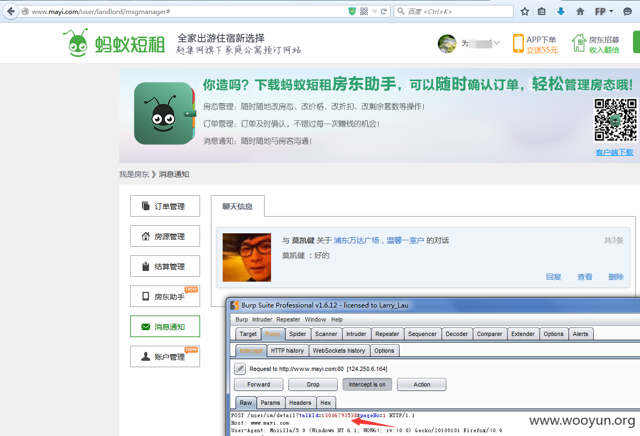Open 房东助手 sidebar item
640x436 pixels.
(165, 297)
